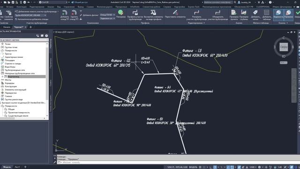This screenshot has width=300, height=169.
Task: Open the Аннотации ribbon tab
Action: point(22,7)
